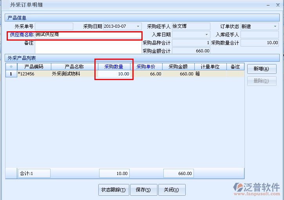Click the 采购数量 column header
Screen dimensions: 284x200
[x=114, y=67]
